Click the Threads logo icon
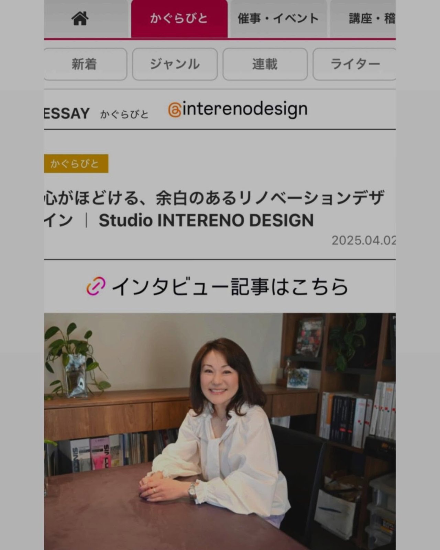 pyautogui.click(x=174, y=111)
